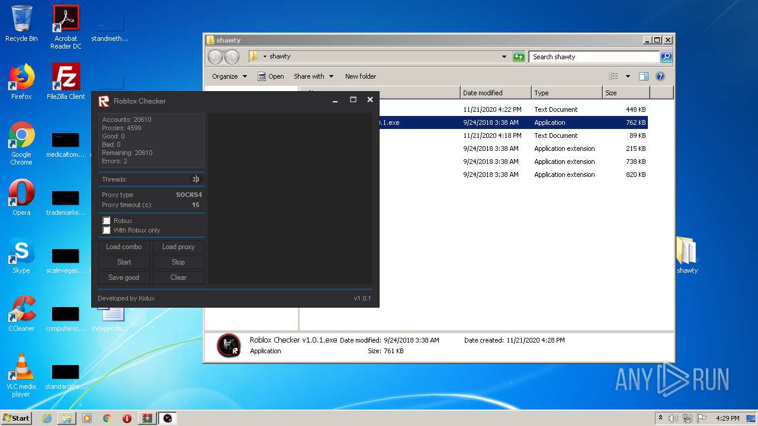Sort by Size column header
The image size is (758, 426).
pos(626,93)
